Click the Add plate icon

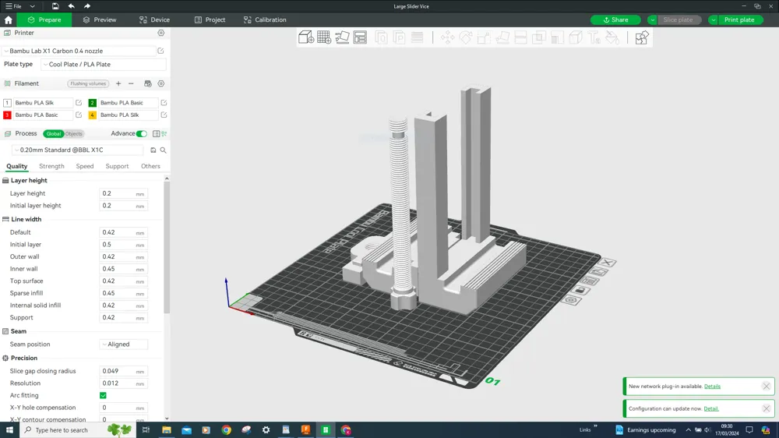point(324,37)
